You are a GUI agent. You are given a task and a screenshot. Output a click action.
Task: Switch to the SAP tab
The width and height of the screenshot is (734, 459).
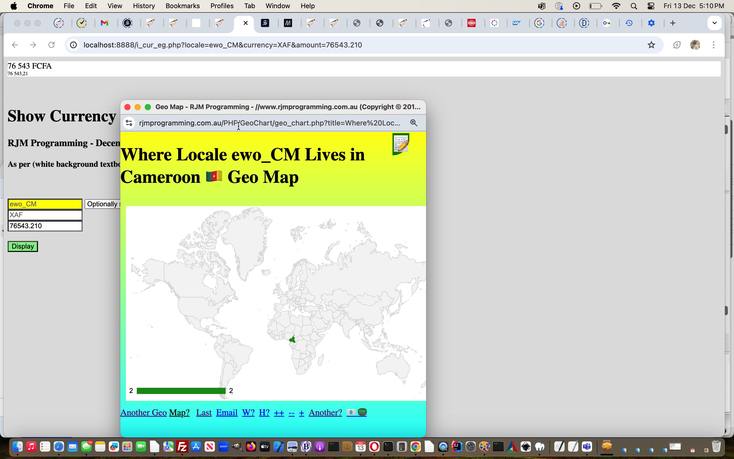click(x=517, y=23)
